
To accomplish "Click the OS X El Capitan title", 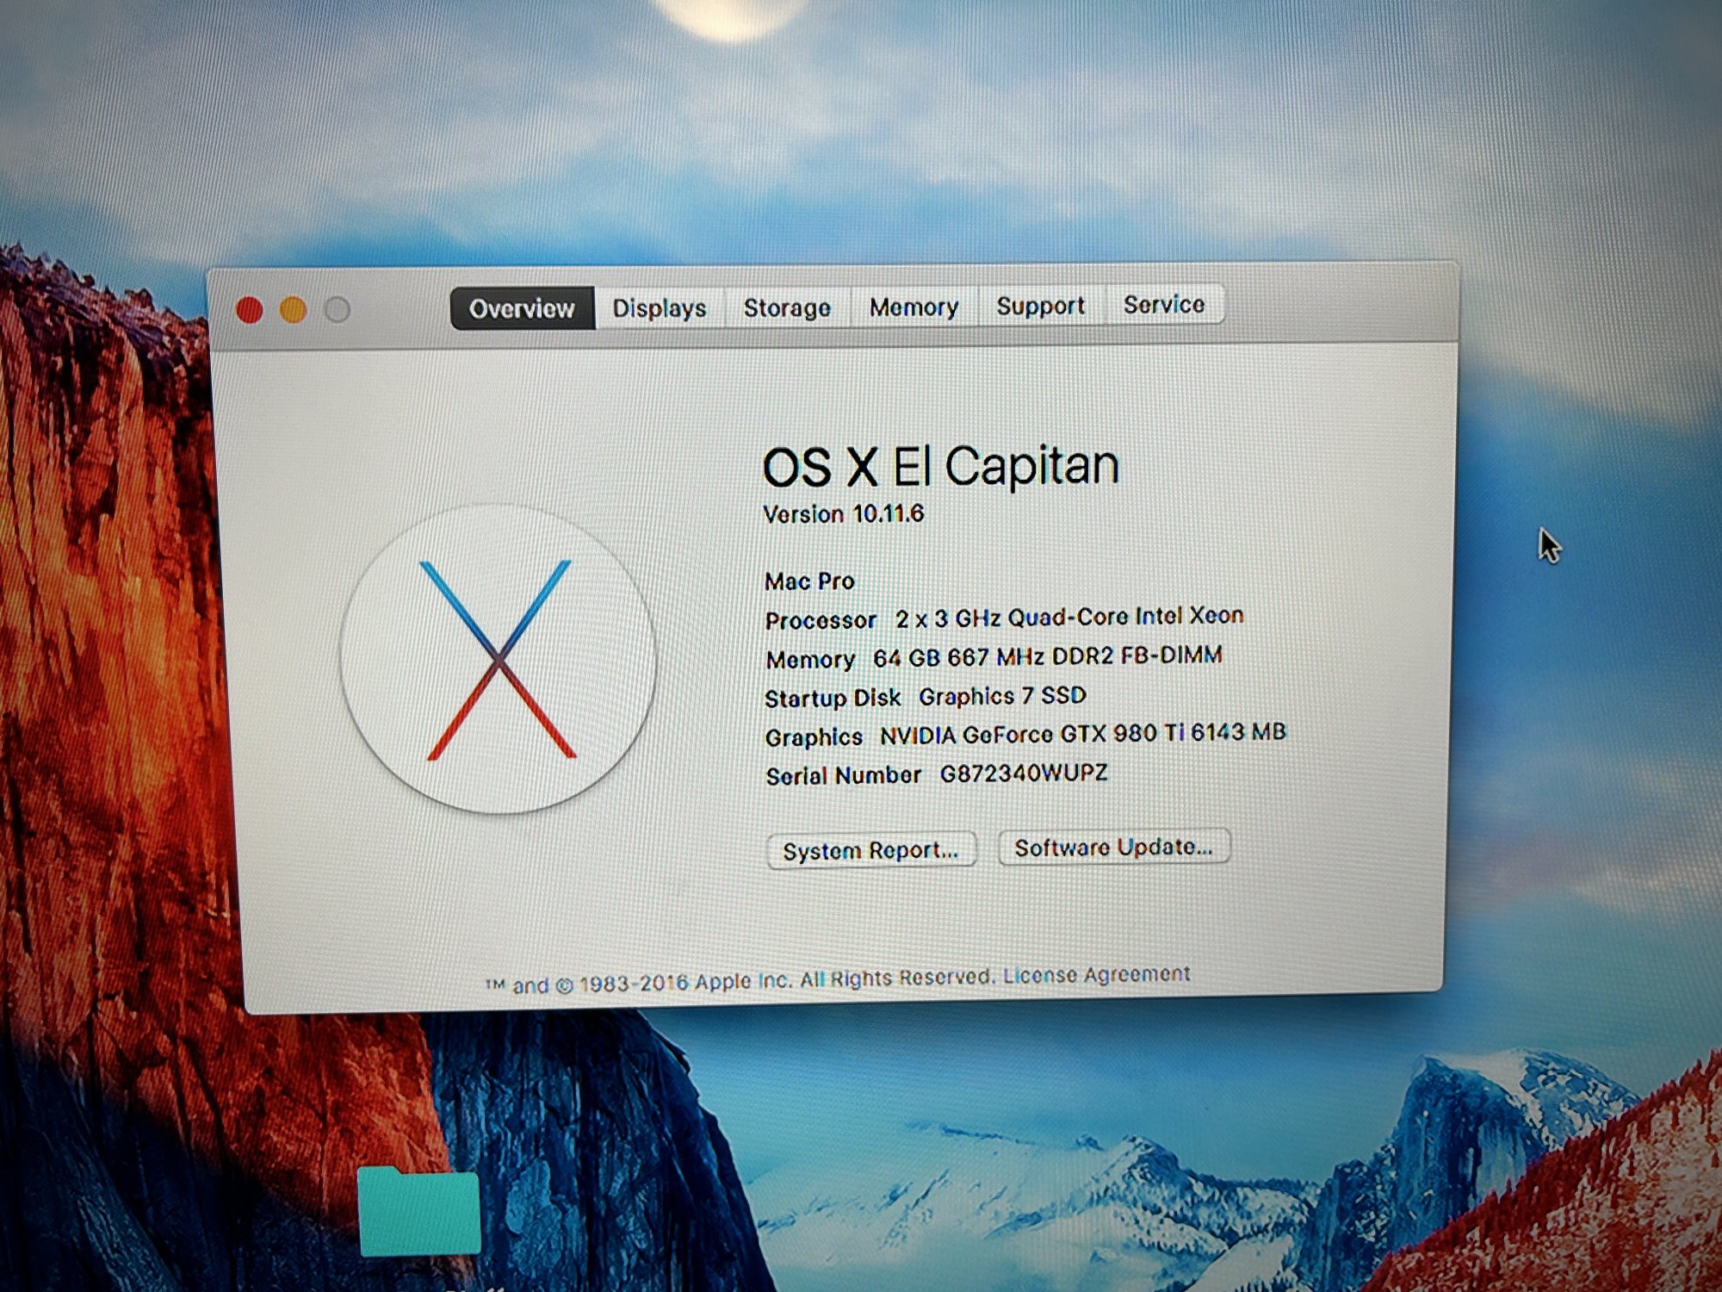I will [940, 467].
